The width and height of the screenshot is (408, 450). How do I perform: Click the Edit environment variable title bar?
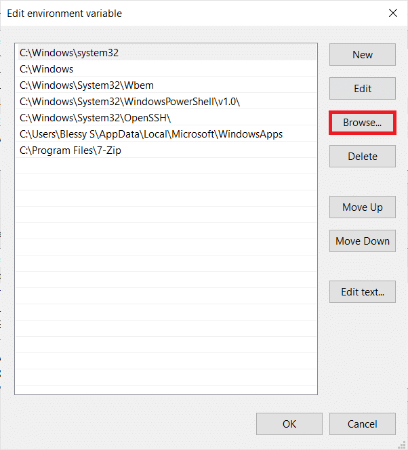click(x=169, y=13)
